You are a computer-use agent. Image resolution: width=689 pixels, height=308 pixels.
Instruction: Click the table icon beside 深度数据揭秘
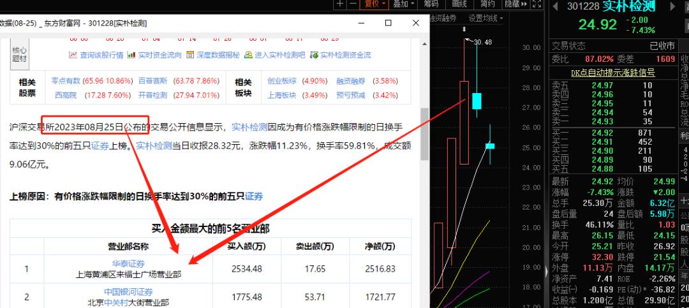point(190,55)
